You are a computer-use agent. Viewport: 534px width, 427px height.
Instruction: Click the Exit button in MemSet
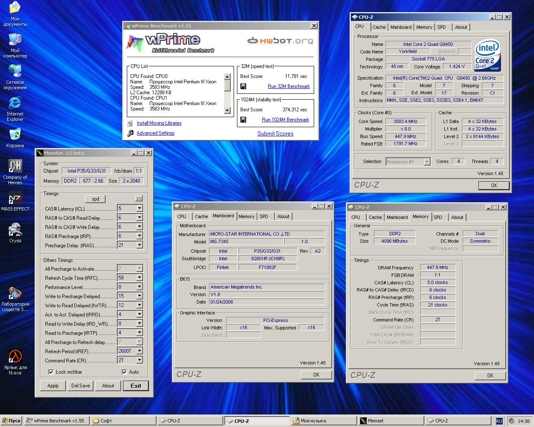(136, 386)
